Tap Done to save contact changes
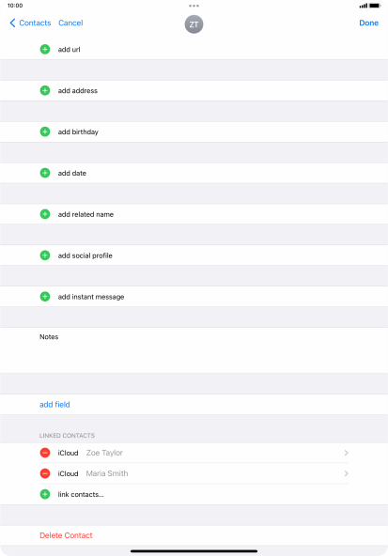Image resolution: width=388 pixels, height=556 pixels. pos(369,23)
